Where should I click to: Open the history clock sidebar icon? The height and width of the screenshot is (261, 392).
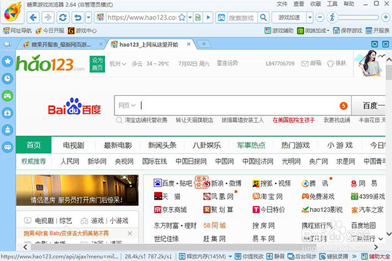click(x=7, y=78)
